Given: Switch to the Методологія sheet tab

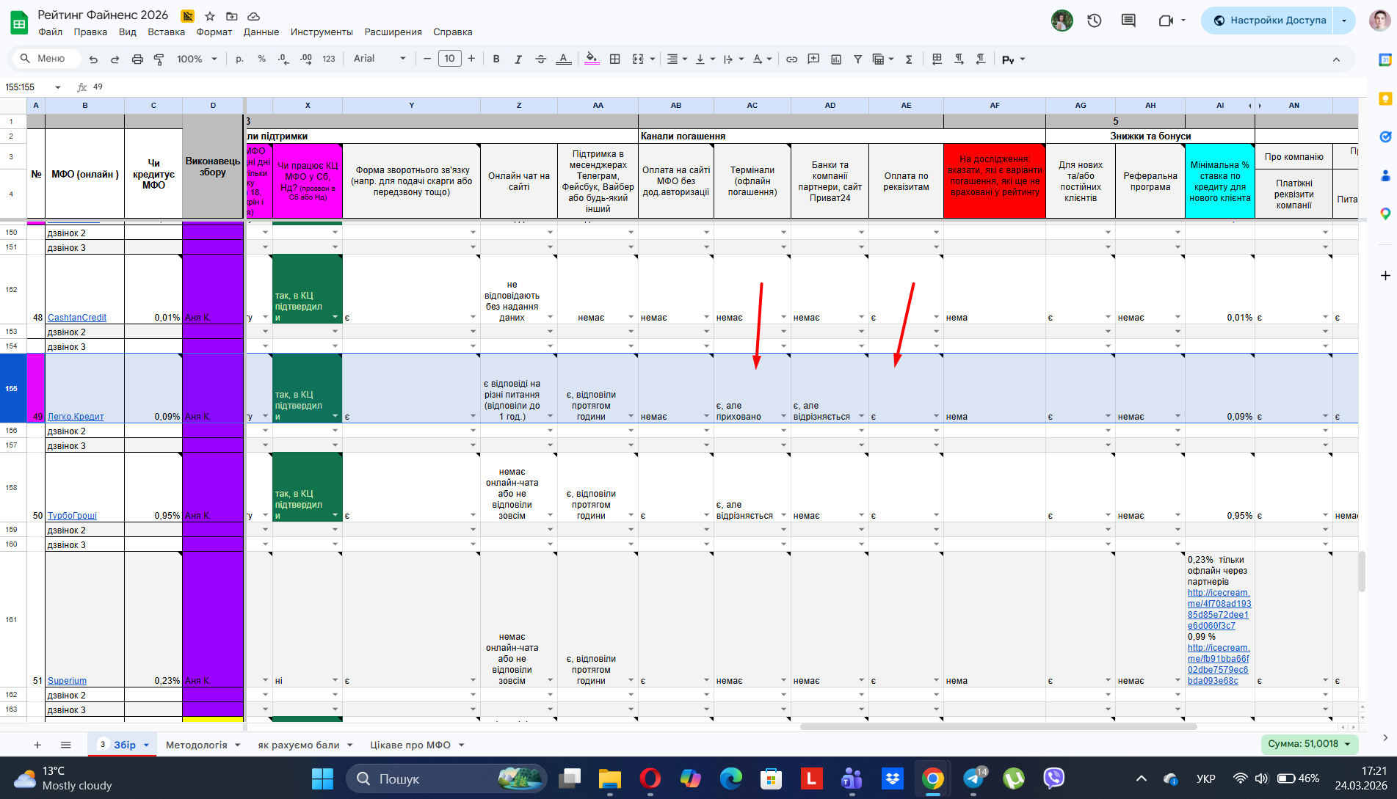Looking at the screenshot, I should 197,745.
